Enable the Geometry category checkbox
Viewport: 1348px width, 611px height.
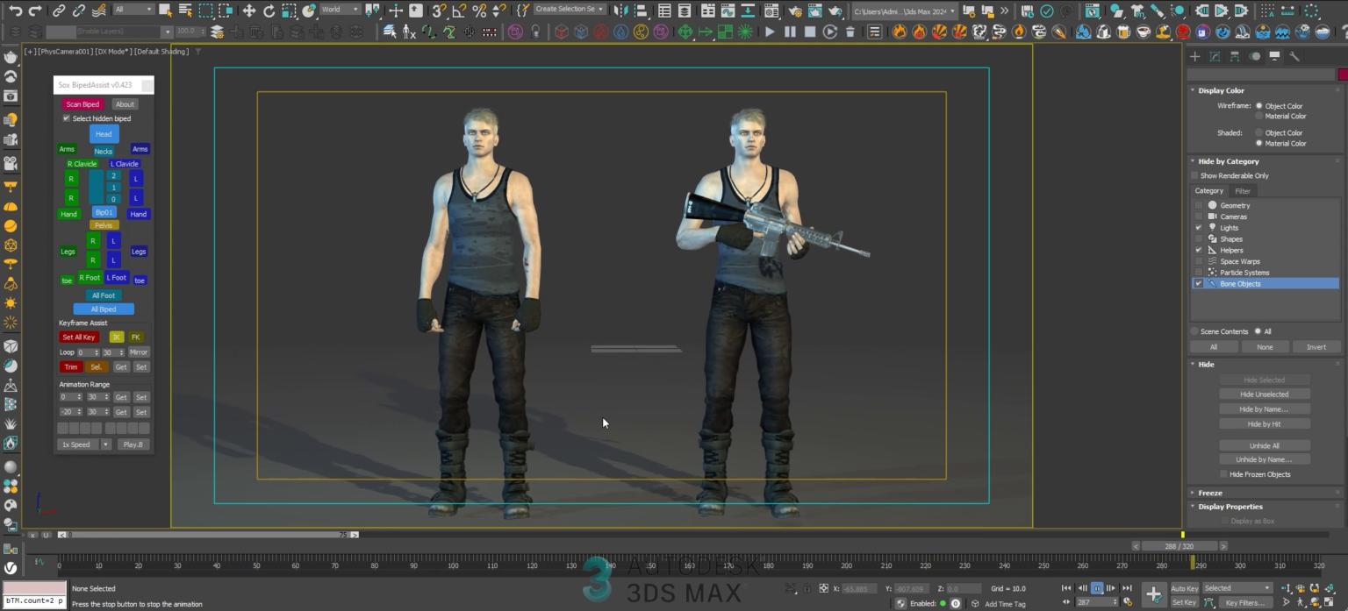[1197, 205]
